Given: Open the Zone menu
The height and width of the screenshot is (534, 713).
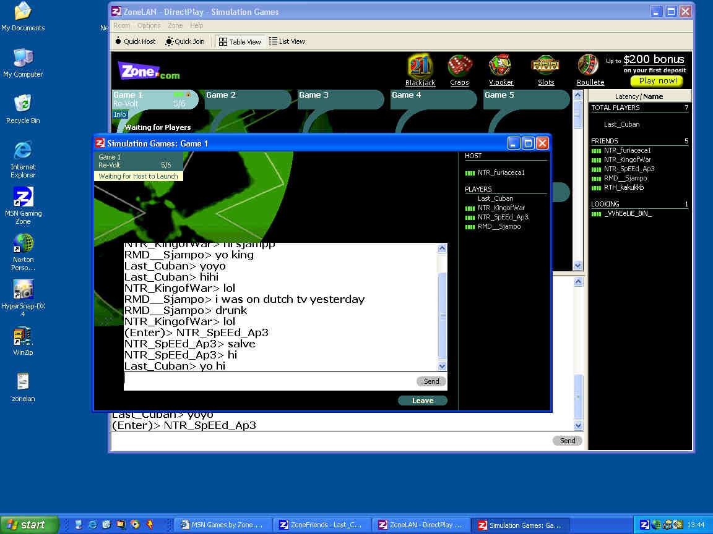Looking at the screenshot, I should click(x=175, y=25).
